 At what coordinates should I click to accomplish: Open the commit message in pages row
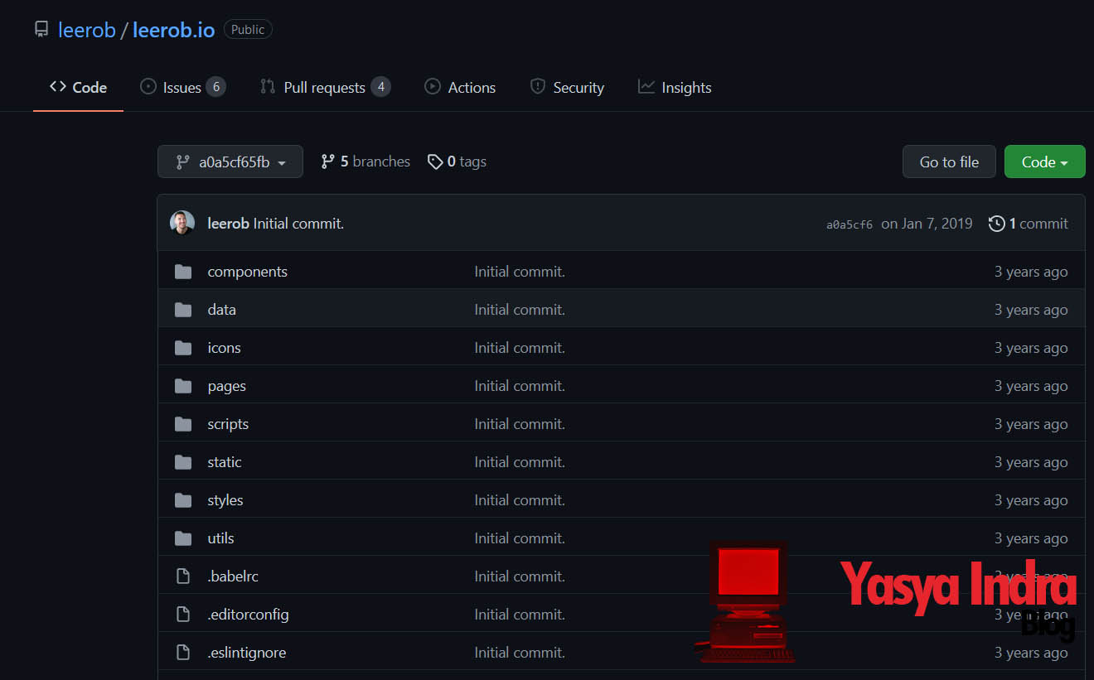coord(520,386)
